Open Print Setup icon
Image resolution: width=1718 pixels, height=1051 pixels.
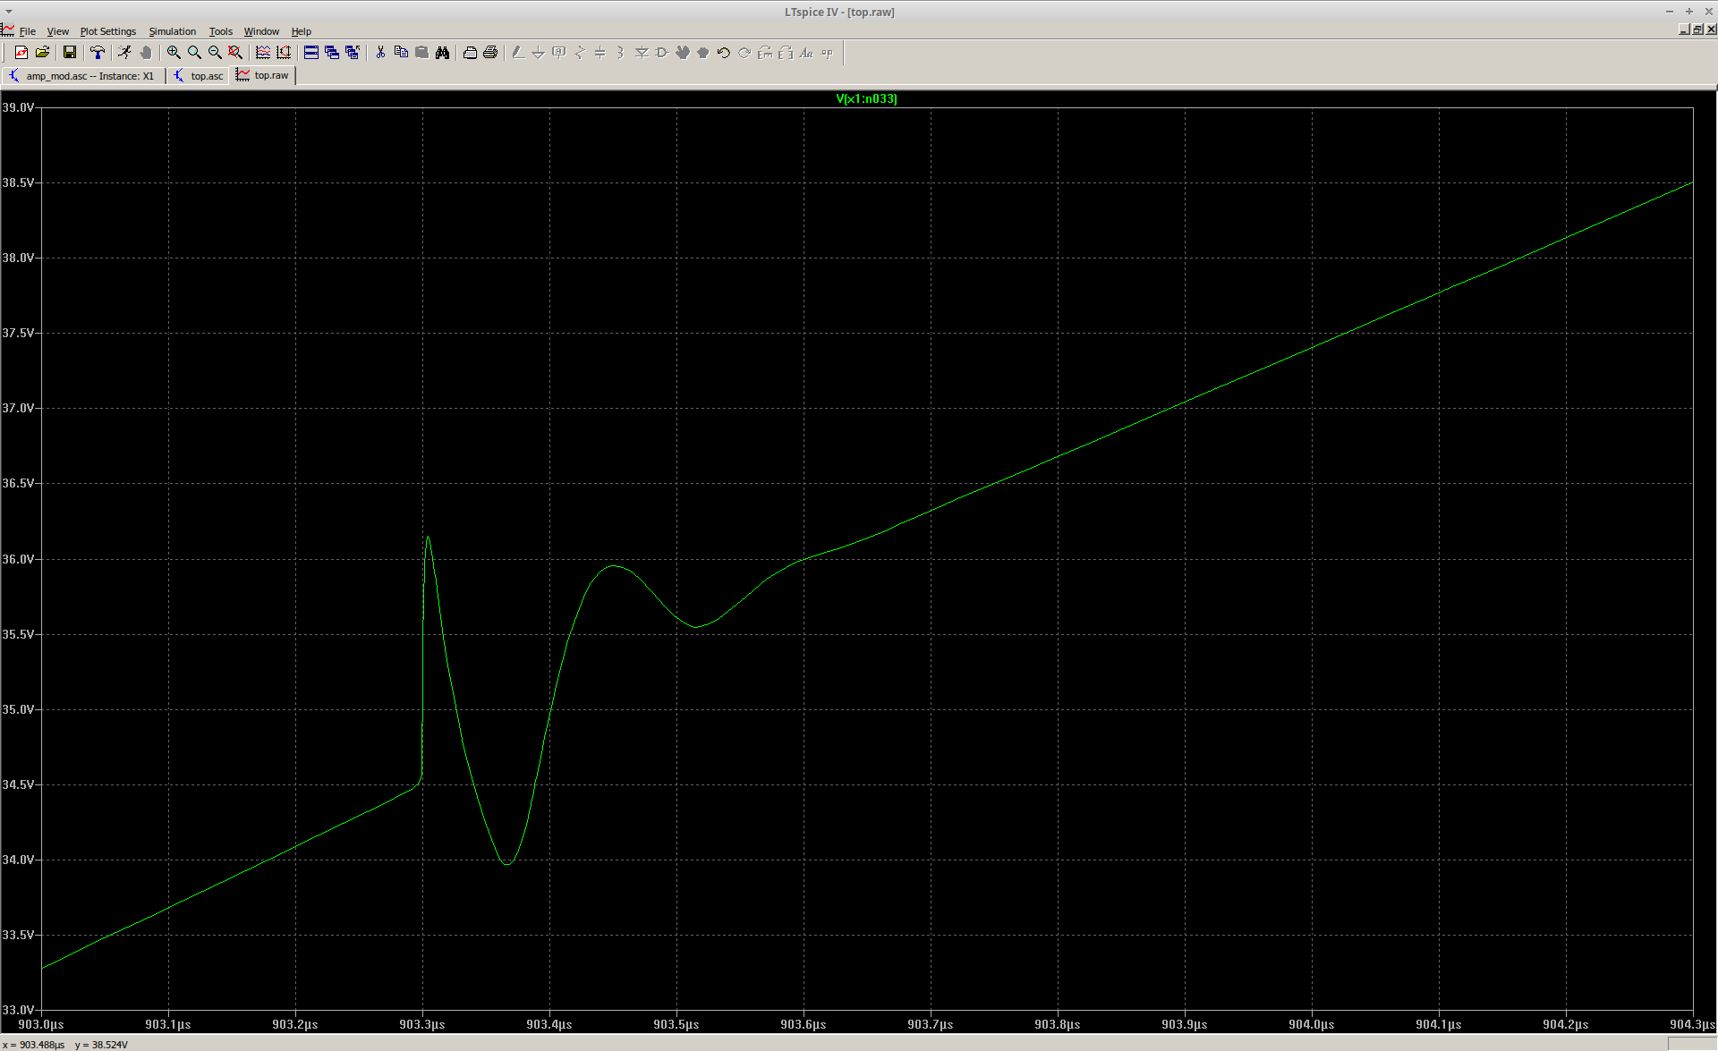[470, 53]
